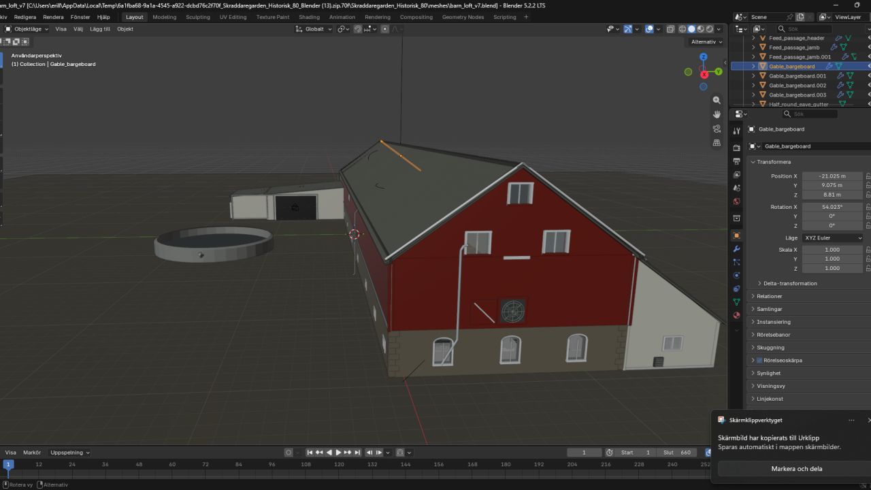The width and height of the screenshot is (871, 490).
Task: Open the Rendera menu
Action: [53, 17]
